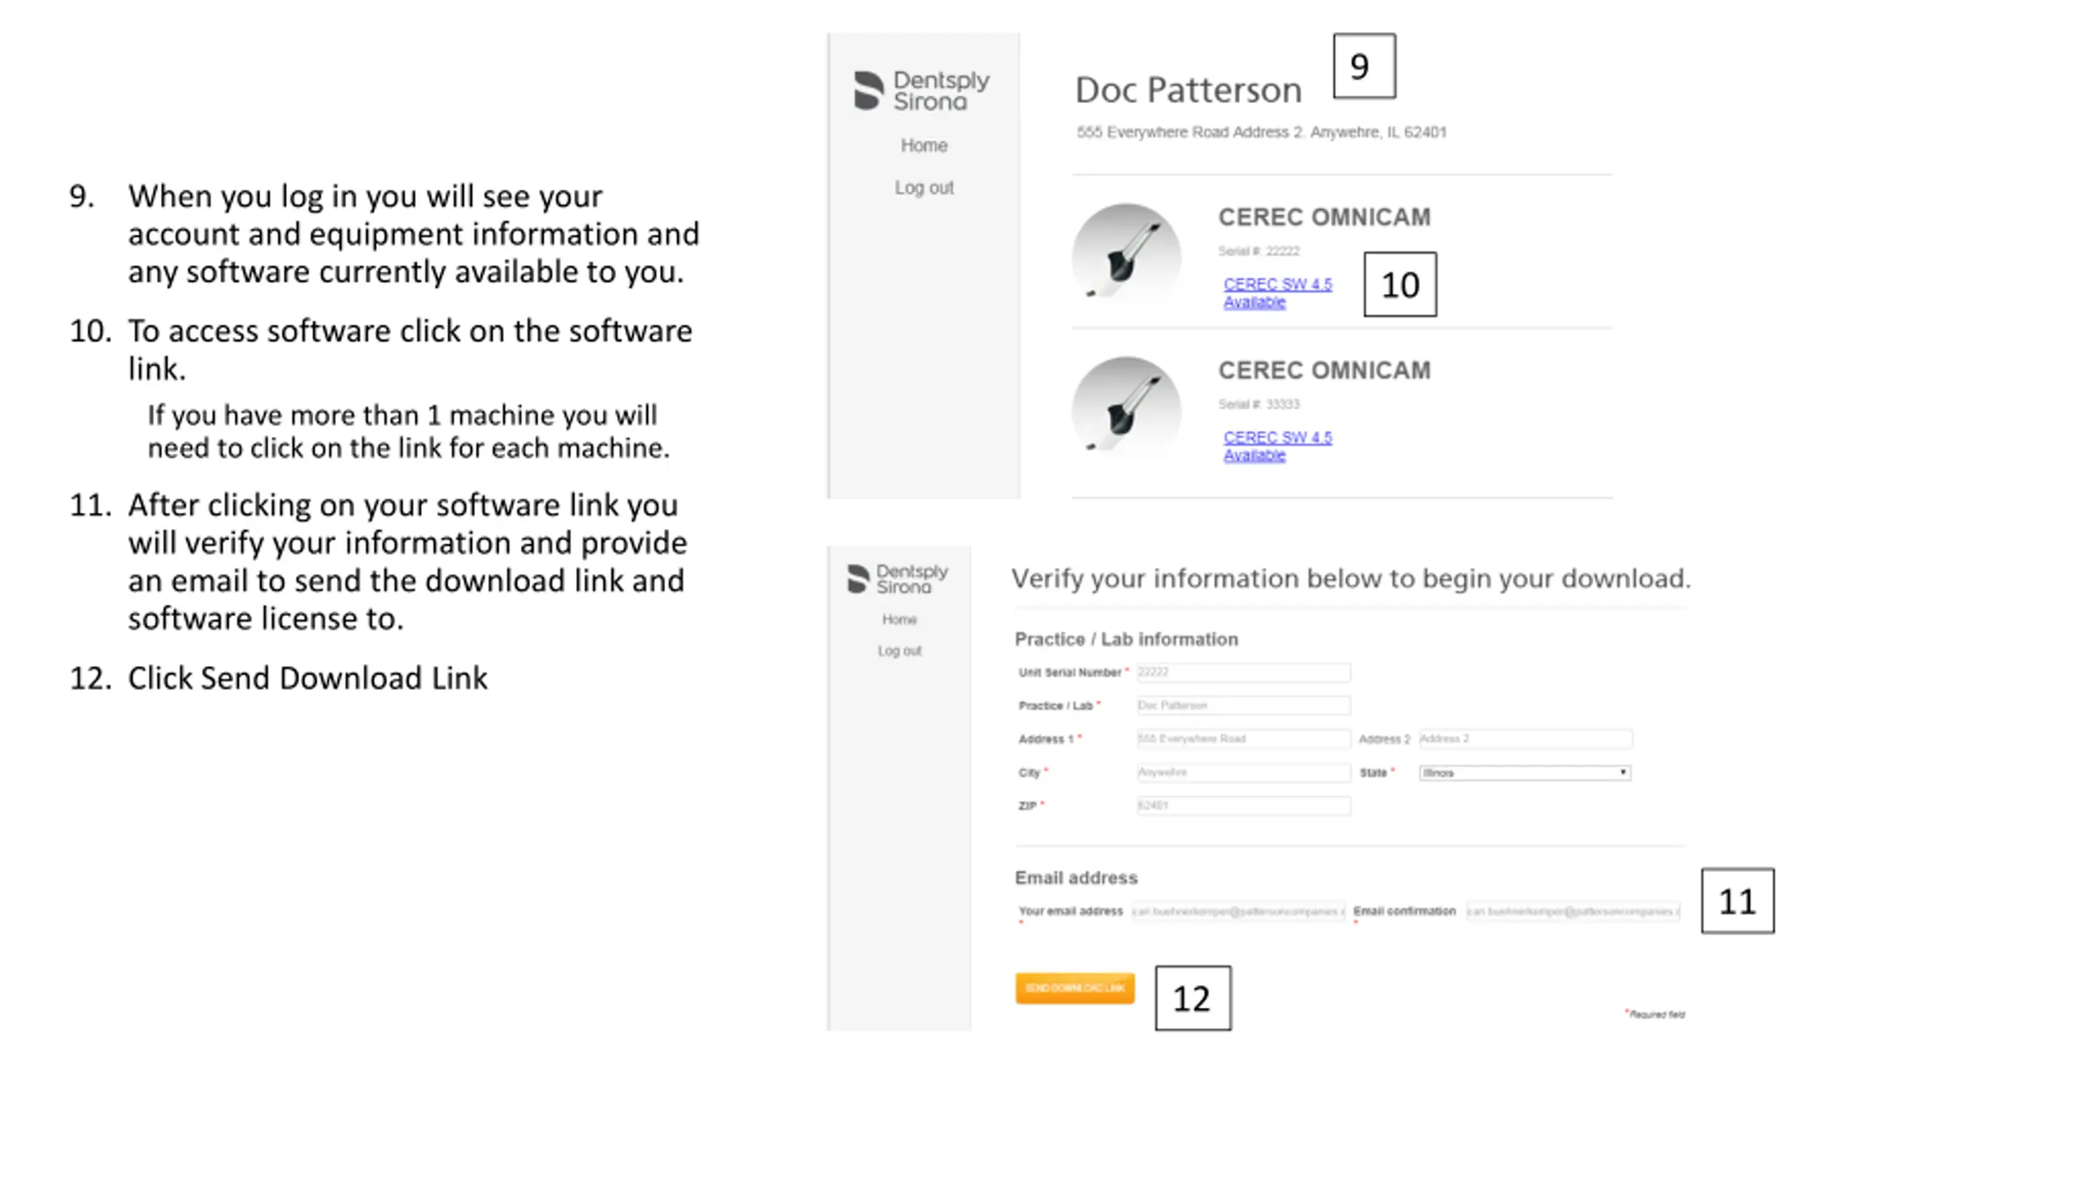The image size is (2094, 1178).
Task: Open CEREC SW 4.5 link for serial 33333
Action: click(1277, 446)
